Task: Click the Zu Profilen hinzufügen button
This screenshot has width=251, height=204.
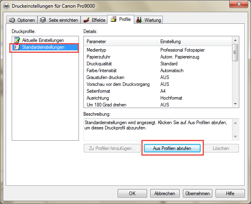Action: (x=112, y=148)
